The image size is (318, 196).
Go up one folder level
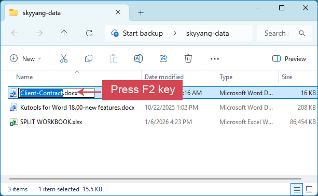point(64,33)
